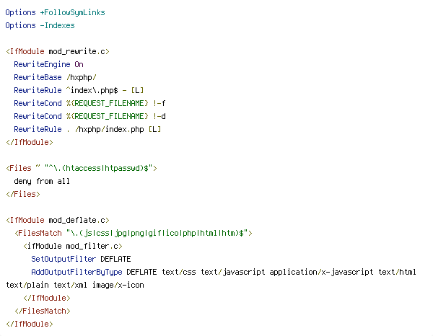Click the ^index\.php$ rewrite pattern
Screen dimensions: 433x336
92,90
